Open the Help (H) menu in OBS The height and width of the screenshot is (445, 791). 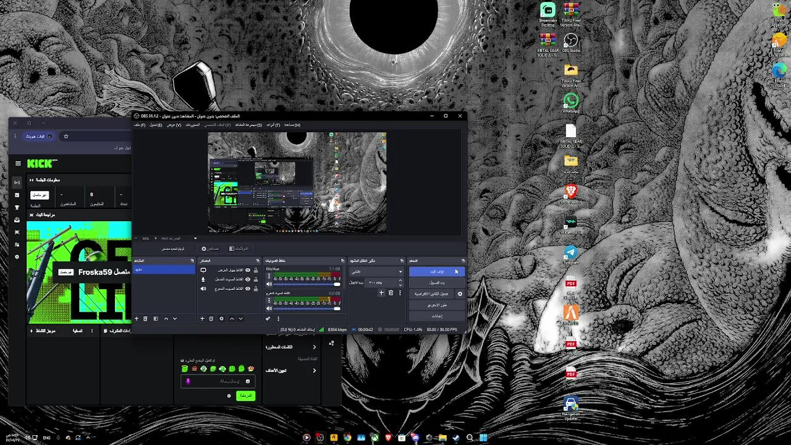tap(292, 125)
